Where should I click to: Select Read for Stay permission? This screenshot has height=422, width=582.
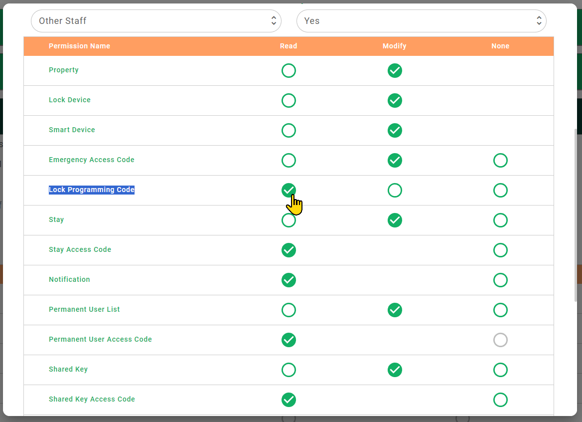pos(289,220)
